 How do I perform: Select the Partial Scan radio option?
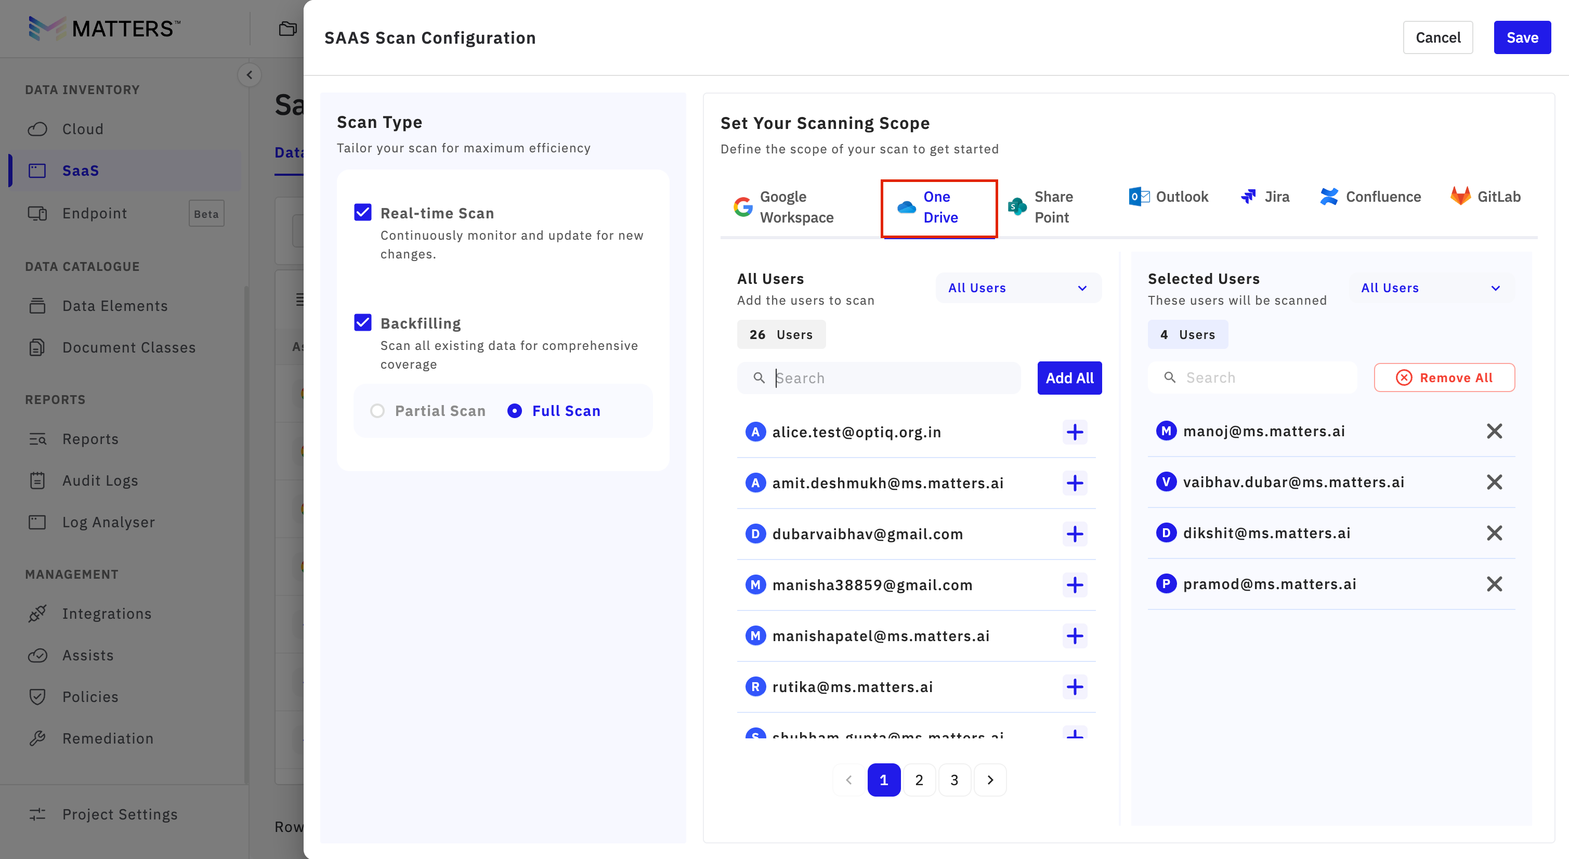point(377,411)
